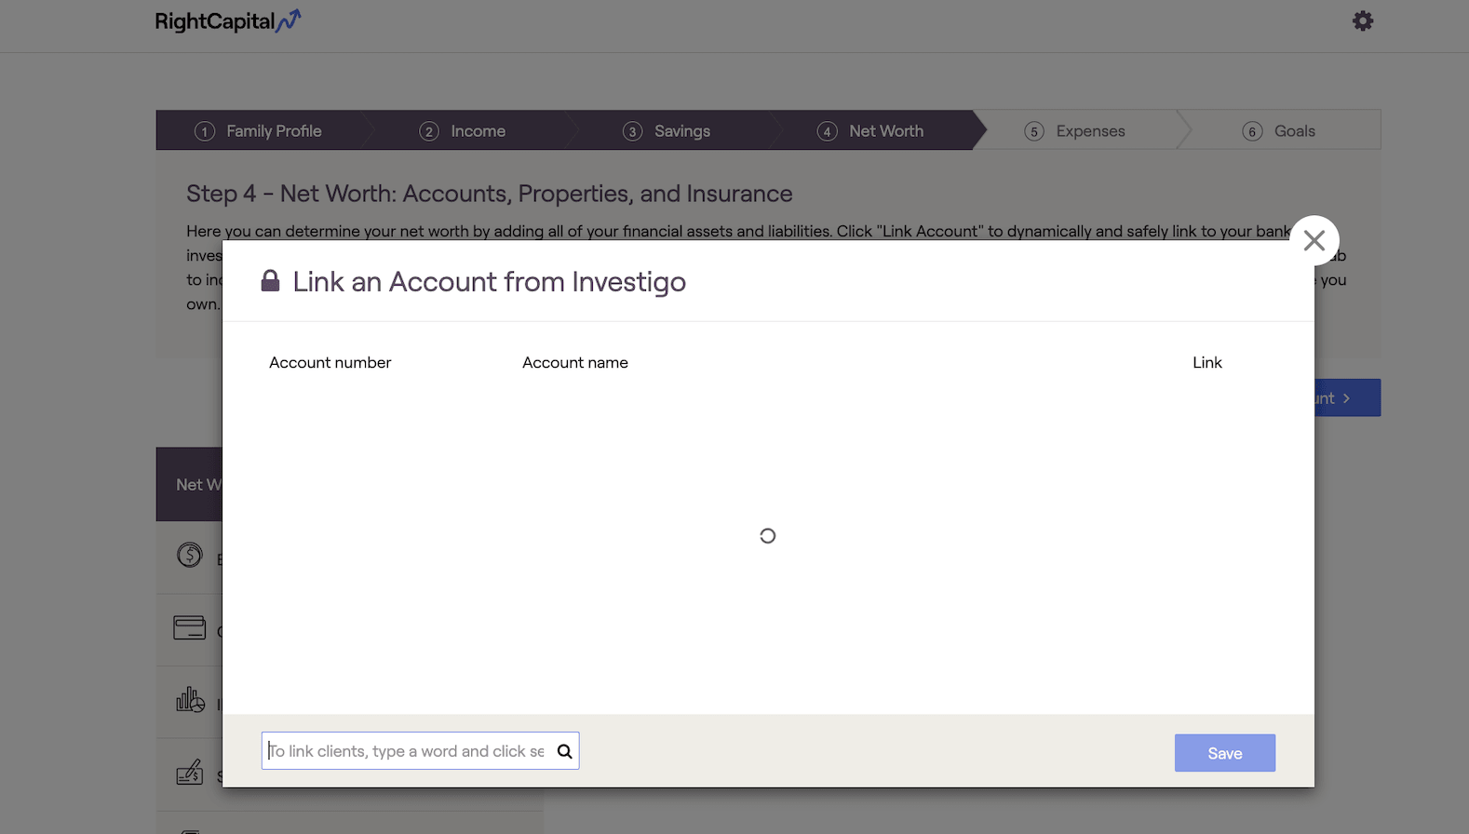Image resolution: width=1469 pixels, height=834 pixels.
Task: Click the RightCapital logo
Action: tap(228, 21)
